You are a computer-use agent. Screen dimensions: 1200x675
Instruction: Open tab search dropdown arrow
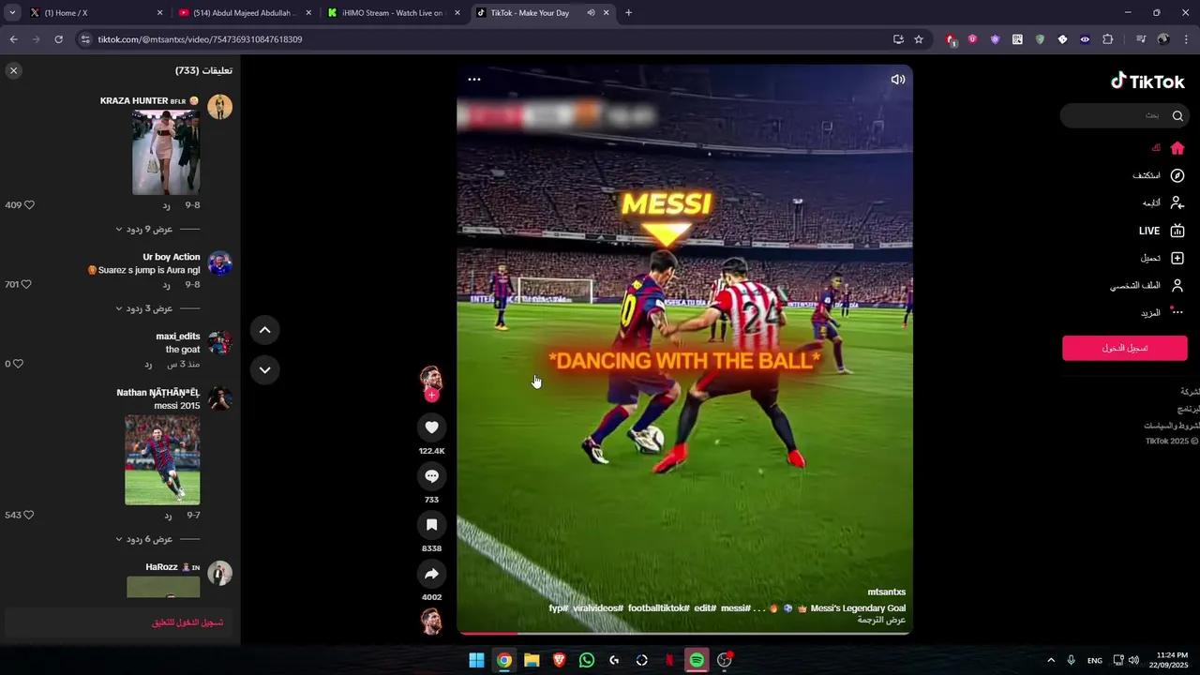(x=12, y=13)
